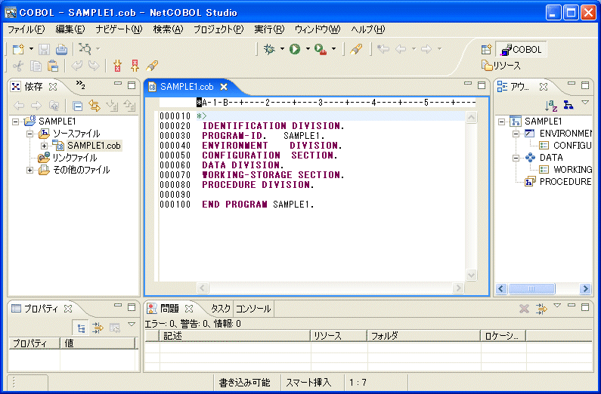Screen dimensions: 601x394
Task: Click the build tool icon beside annotation arrows
Action: (152, 66)
